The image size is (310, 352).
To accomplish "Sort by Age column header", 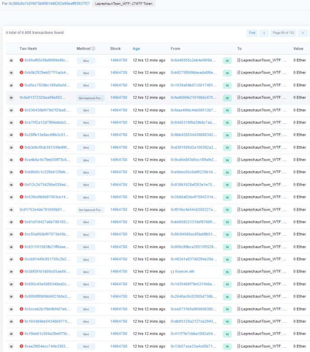I will pos(136,49).
